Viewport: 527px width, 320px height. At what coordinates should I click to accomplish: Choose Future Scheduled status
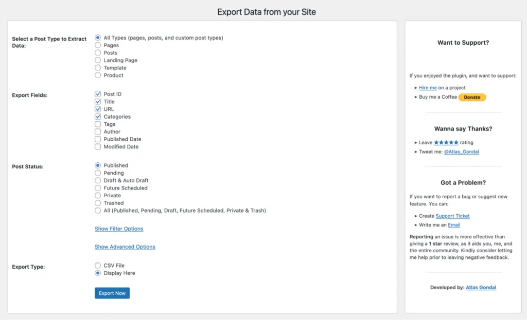[x=98, y=188]
